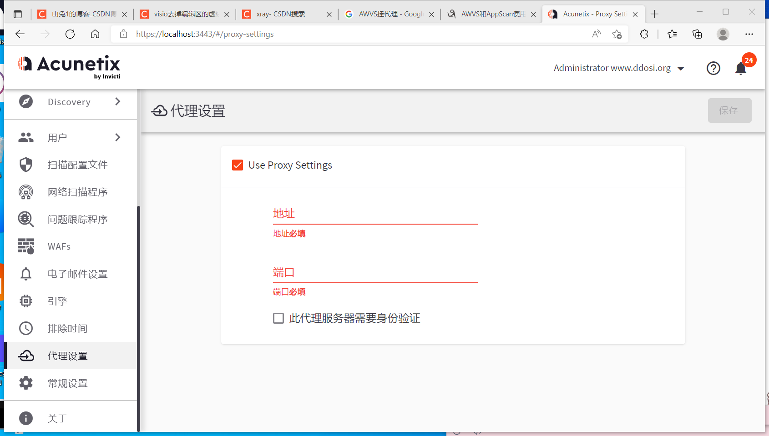The image size is (769, 436).
Task: Switch to AWVS和AppScan tab
Action: tap(491, 14)
